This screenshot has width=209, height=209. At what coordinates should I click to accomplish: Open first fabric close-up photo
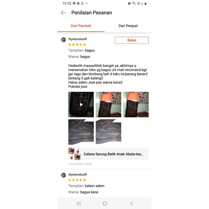tap(81, 132)
